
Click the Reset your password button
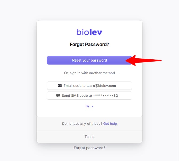coord(89,60)
